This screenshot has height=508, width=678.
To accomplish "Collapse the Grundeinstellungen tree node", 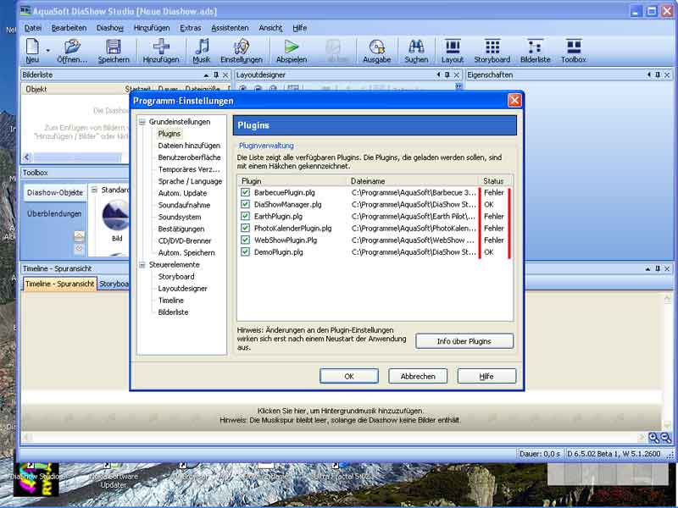I will tap(142, 122).
